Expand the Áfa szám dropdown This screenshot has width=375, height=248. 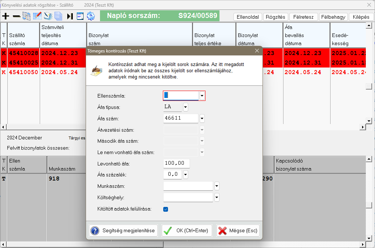[202, 118]
